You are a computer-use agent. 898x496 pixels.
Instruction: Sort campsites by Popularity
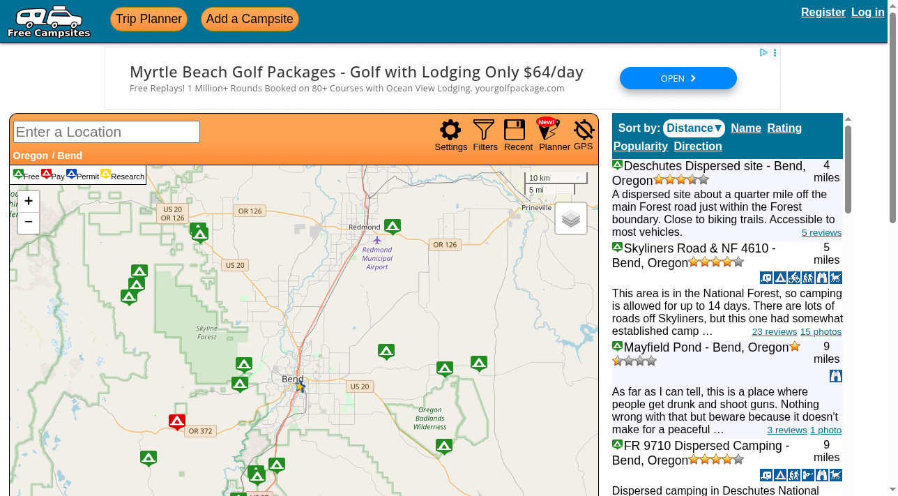[641, 146]
